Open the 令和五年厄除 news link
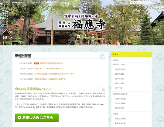This screenshot has height=127, width=164. point(50,79)
